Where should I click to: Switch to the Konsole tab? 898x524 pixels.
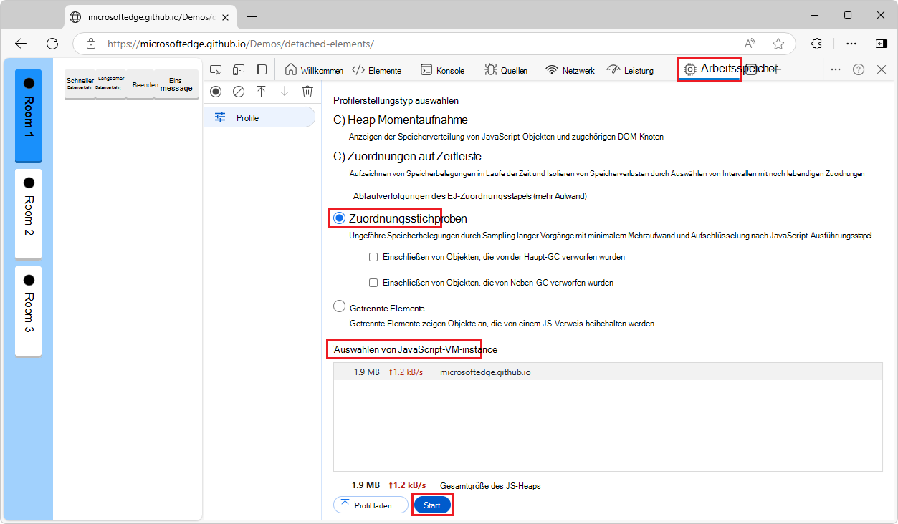pos(442,69)
